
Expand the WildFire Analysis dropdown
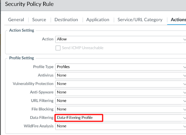[x=119, y=126]
